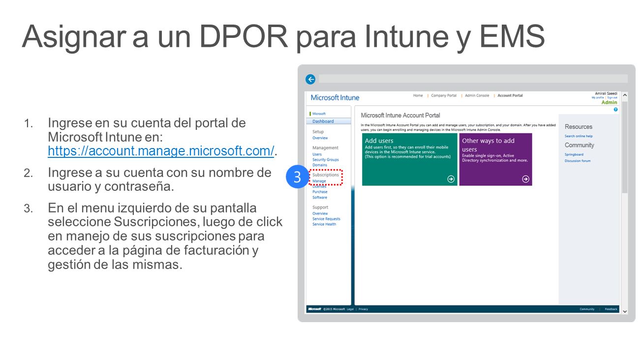
Task: Click the scrollbar up arrow
Action: point(625,95)
